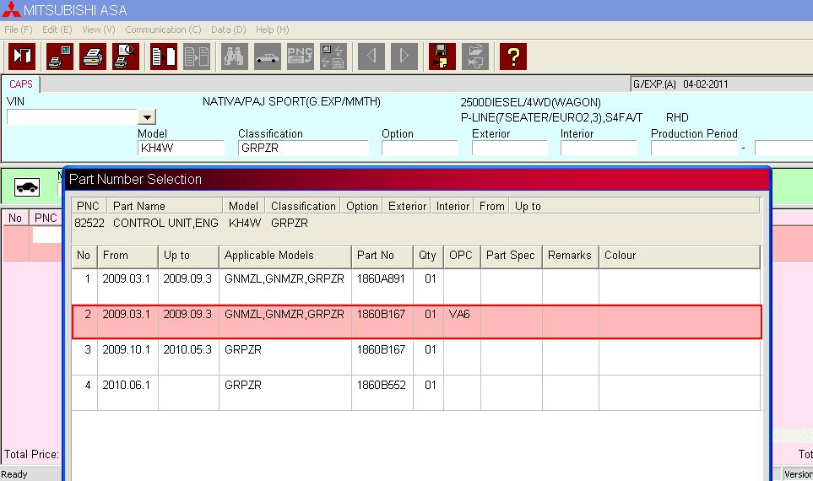Screen dimensions: 813x481
Task: Click the exit door toolbar icon
Action: coord(22,57)
